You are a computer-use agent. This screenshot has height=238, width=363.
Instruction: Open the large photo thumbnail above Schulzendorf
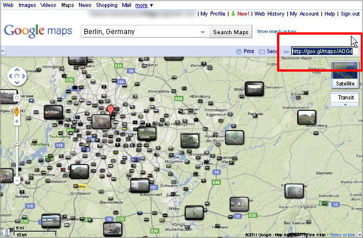(140, 185)
